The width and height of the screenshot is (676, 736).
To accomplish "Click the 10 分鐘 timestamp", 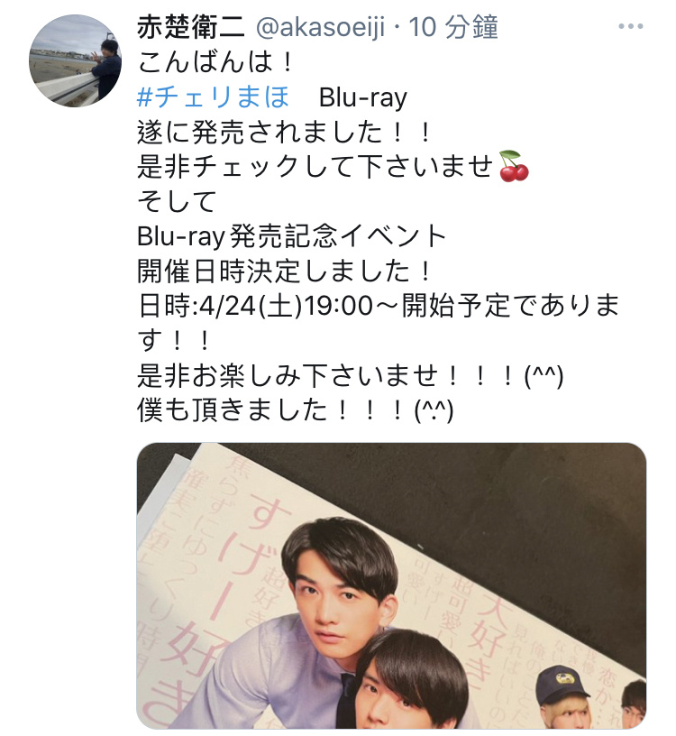I will click(x=453, y=27).
